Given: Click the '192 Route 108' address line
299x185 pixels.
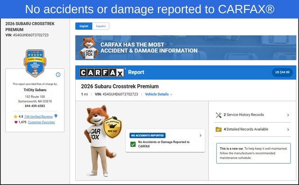Looking at the screenshot, I should click(35, 97).
